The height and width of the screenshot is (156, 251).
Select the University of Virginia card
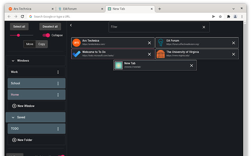[x=197, y=54]
